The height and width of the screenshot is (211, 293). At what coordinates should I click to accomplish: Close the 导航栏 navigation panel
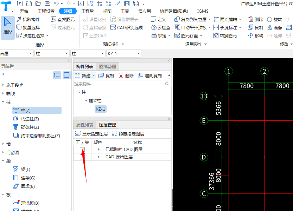pos(69,60)
